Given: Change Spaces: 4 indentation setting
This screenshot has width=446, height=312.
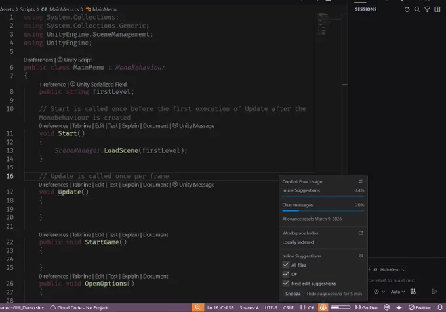Looking at the screenshot, I should point(249,307).
